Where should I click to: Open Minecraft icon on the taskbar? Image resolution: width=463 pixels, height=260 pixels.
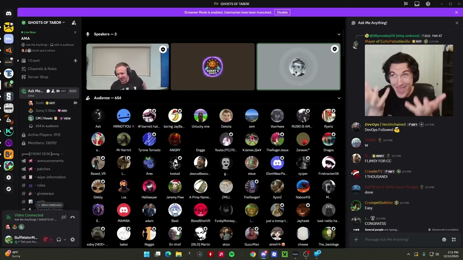[285, 254]
